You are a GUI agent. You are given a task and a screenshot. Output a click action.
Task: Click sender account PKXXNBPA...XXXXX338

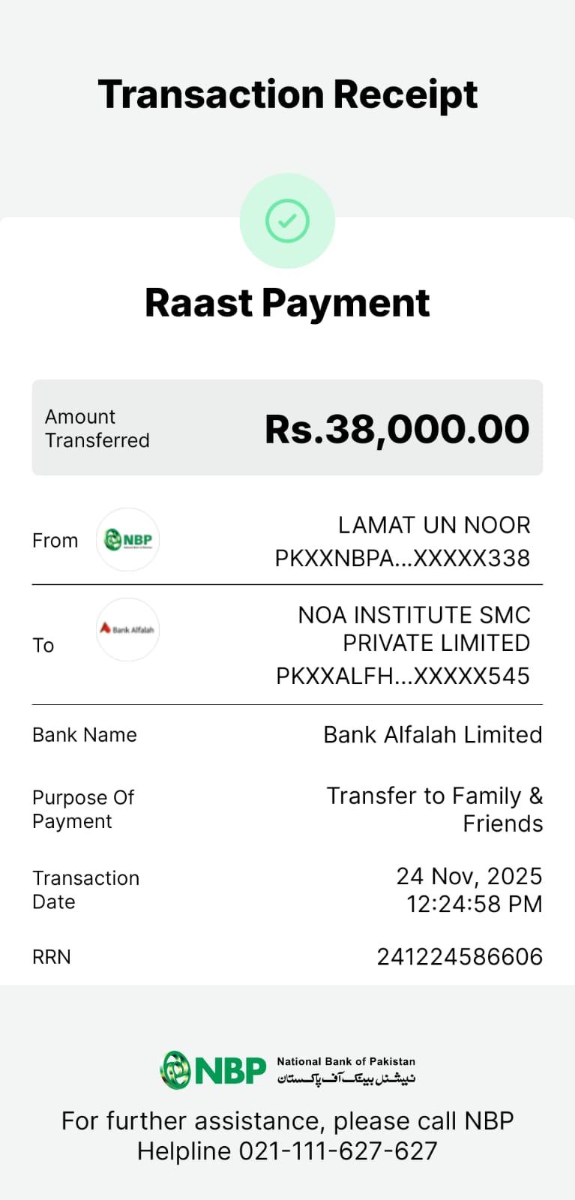click(403, 558)
